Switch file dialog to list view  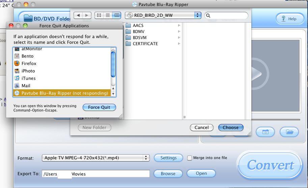108,15
